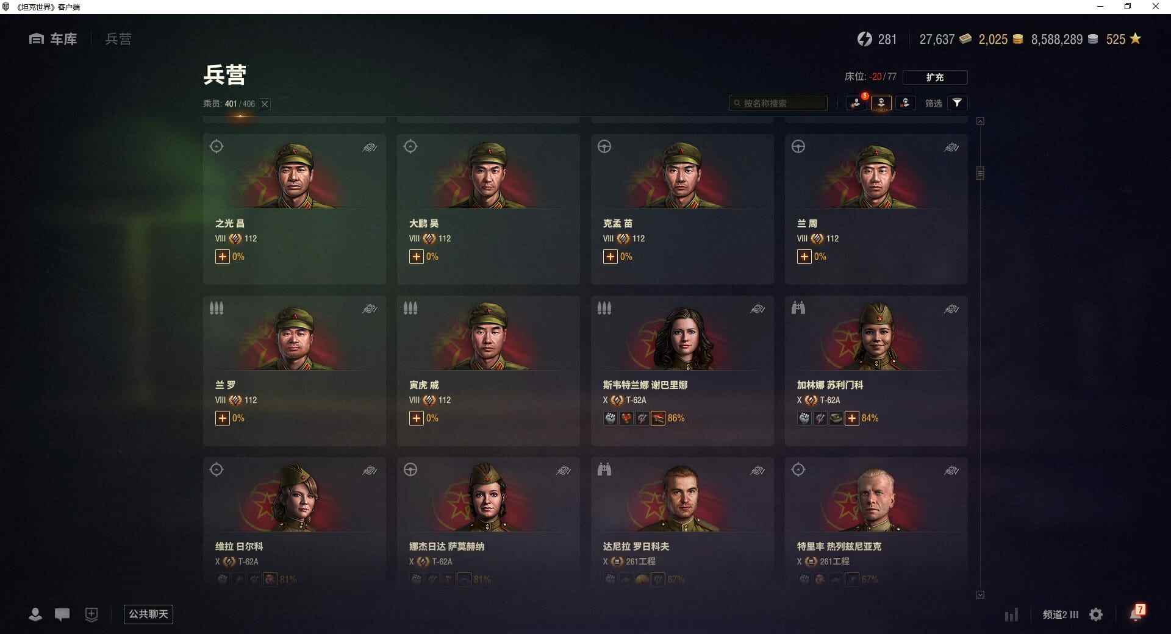Show dismissed crew members icon
This screenshot has height=634, width=1171.
click(906, 103)
